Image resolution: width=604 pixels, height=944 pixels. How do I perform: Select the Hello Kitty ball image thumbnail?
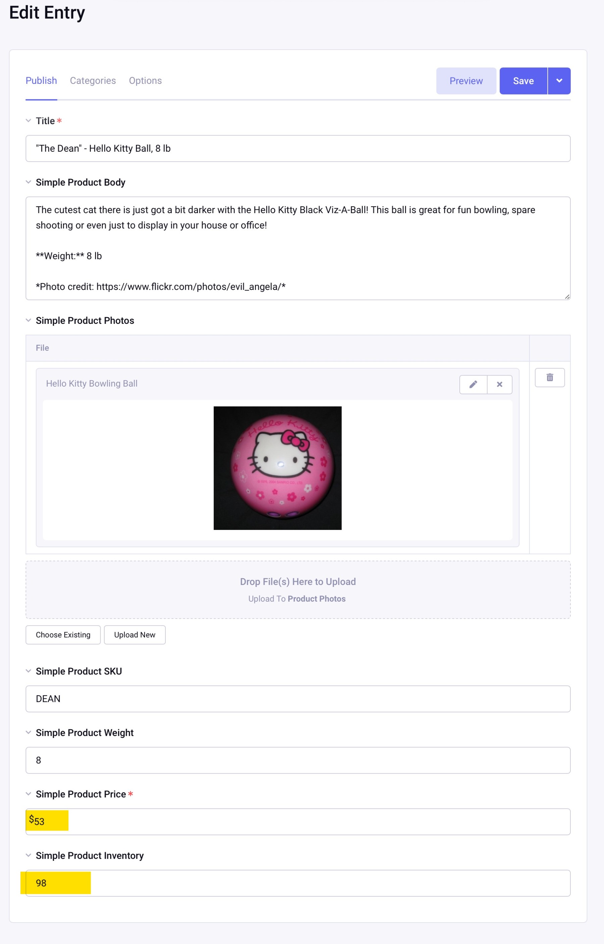[x=278, y=467]
